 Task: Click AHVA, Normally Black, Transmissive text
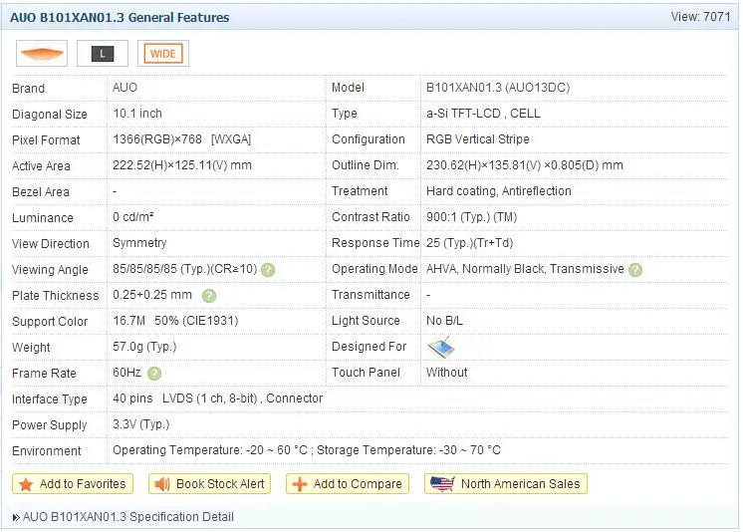[x=525, y=269]
